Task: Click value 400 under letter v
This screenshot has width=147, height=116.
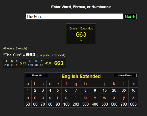Action: pyautogui.click(x=95, y=104)
